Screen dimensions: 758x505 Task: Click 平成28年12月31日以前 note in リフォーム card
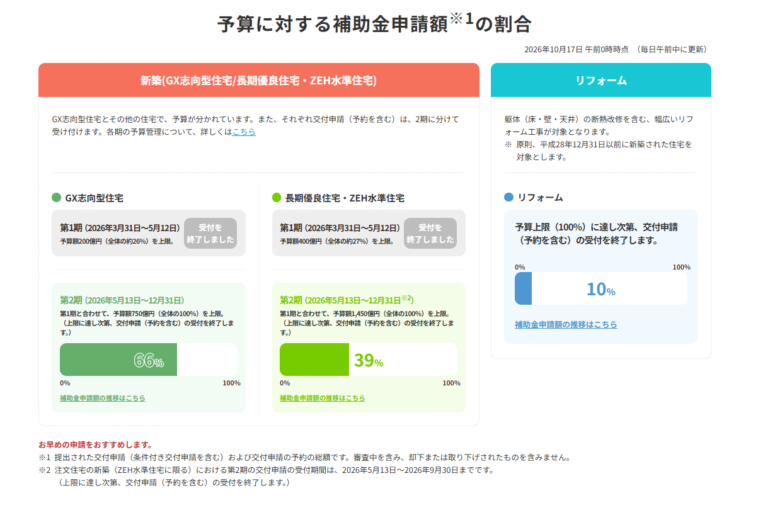[x=598, y=150]
